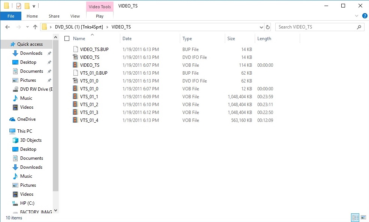Open Pictures under Quick access

pyautogui.click(x=28, y=80)
